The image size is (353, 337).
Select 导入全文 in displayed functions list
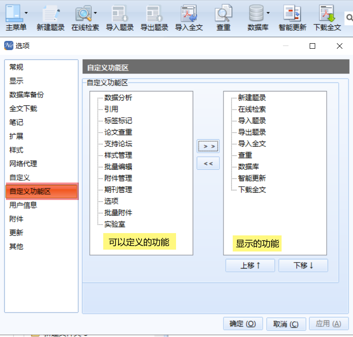(x=252, y=143)
